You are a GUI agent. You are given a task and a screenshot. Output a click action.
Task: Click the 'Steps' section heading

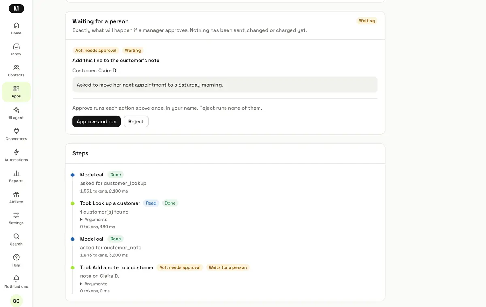point(81,153)
